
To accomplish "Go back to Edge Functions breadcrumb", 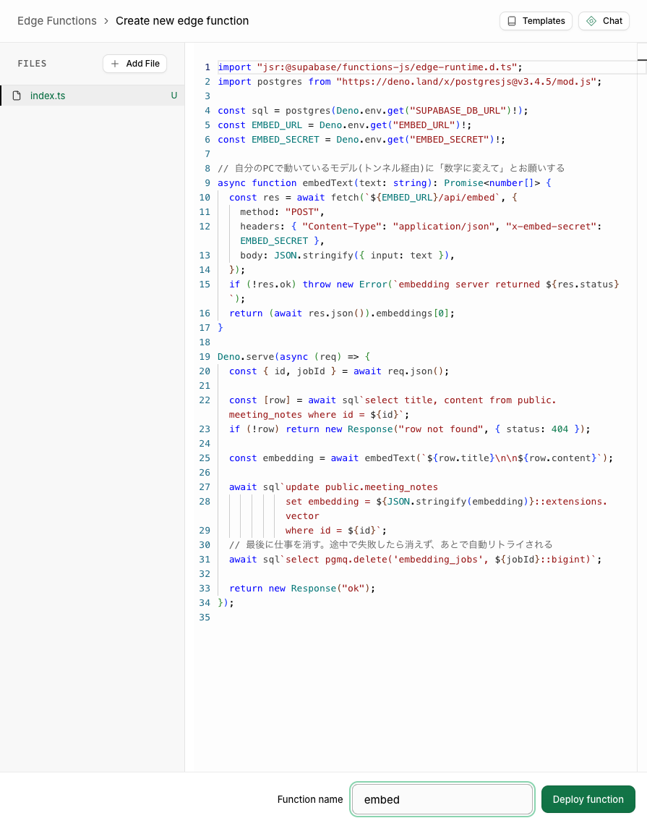I will [57, 21].
